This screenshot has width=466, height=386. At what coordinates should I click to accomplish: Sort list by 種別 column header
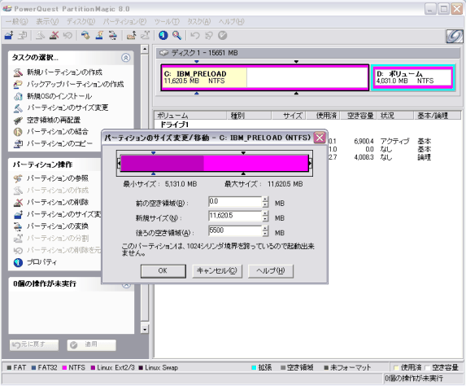pyautogui.click(x=249, y=116)
